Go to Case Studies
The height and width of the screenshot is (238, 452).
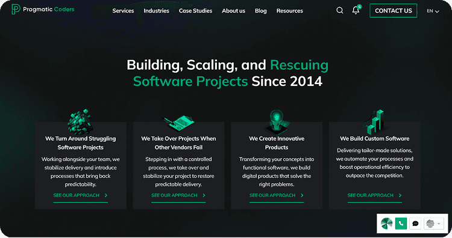click(x=195, y=11)
